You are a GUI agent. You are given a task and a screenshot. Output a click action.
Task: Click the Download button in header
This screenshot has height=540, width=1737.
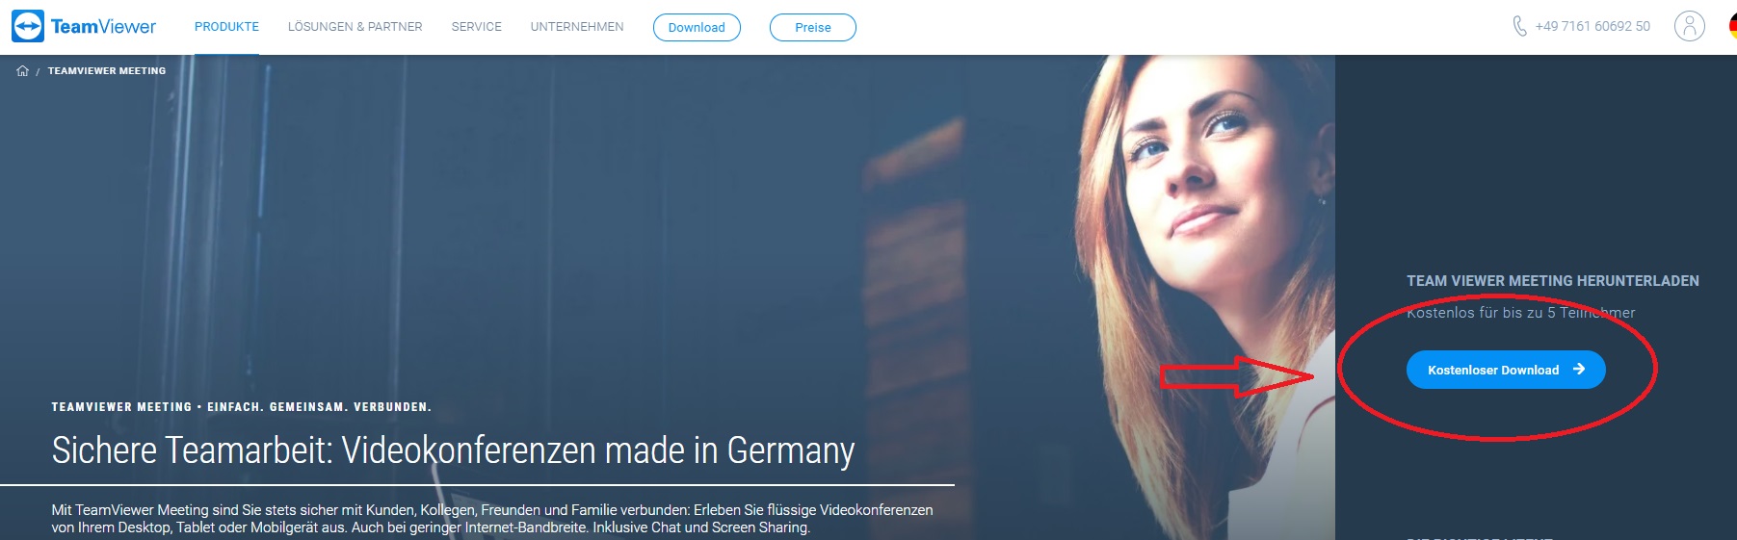[x=697, y=27]
